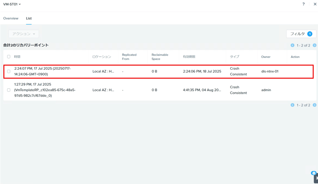Click owner dis-ntnx-01
This screenshot has height=184, width=318.
pos(270,71)
